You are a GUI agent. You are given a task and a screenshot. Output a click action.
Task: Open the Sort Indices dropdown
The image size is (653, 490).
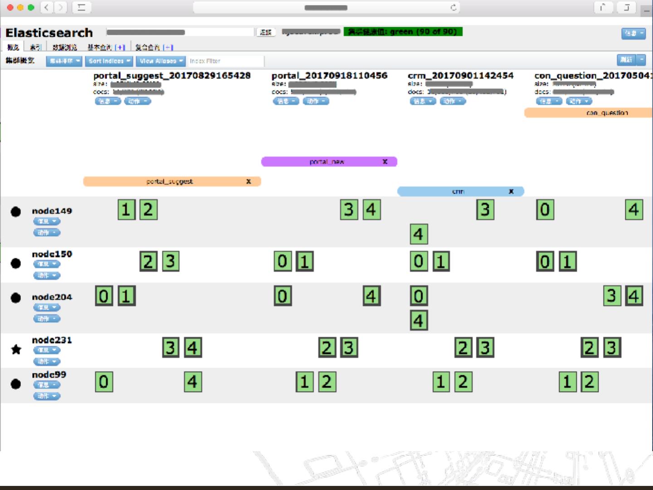point(109,61)
